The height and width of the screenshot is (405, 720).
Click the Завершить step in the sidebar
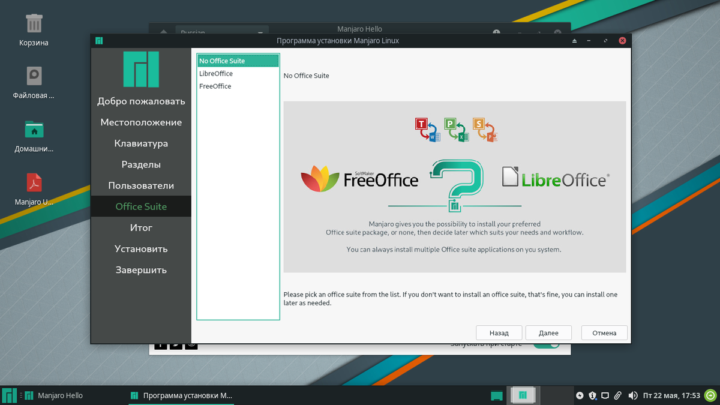pyautogui.click(x=141, y=270)
